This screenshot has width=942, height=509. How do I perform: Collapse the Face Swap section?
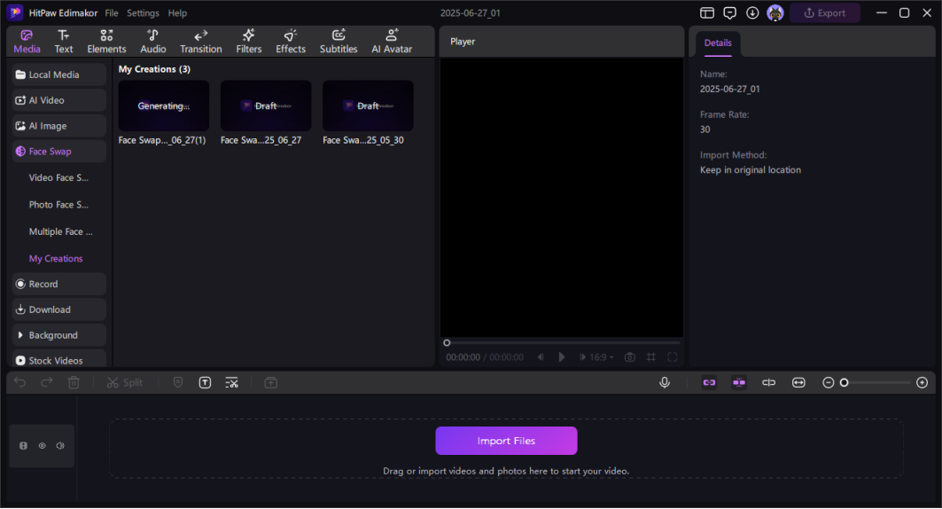click(x=58, y=152)
